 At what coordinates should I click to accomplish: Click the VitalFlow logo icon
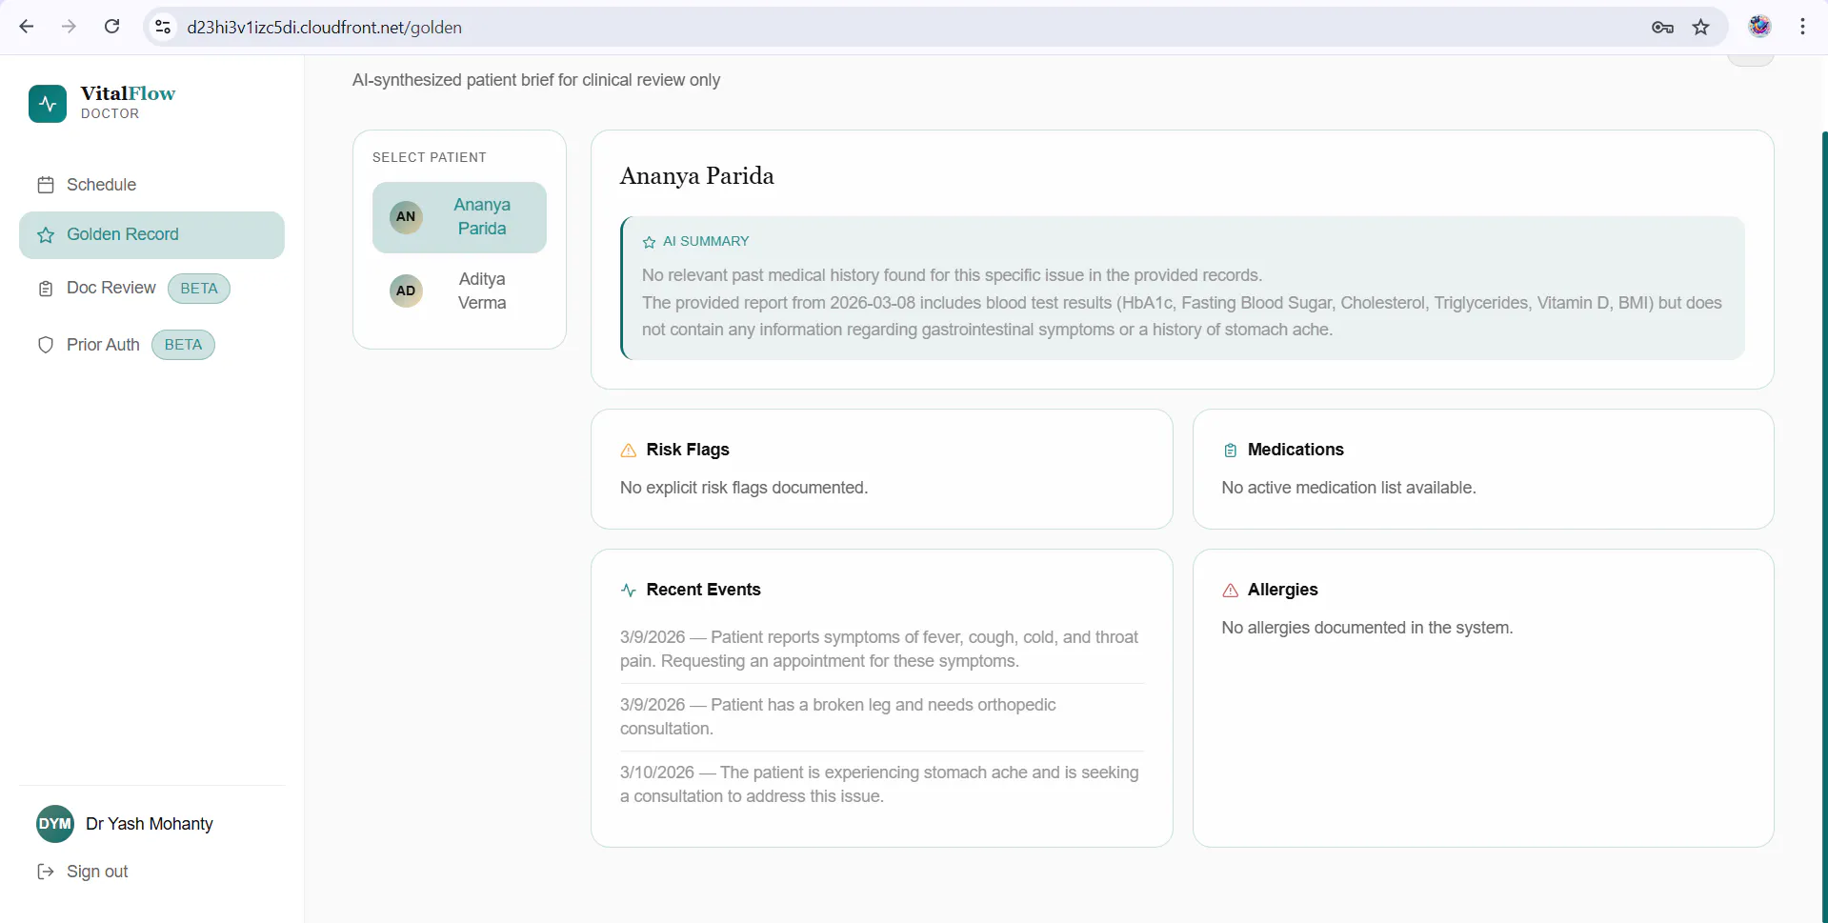pos(48,103)
